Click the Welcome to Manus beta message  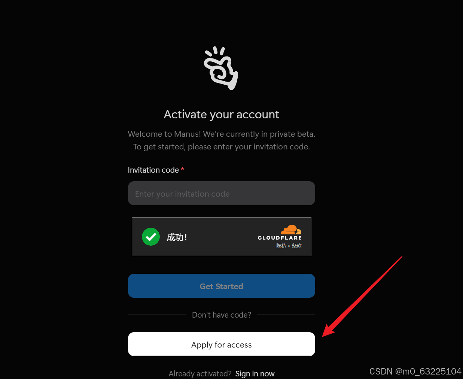tap(222, 134)
